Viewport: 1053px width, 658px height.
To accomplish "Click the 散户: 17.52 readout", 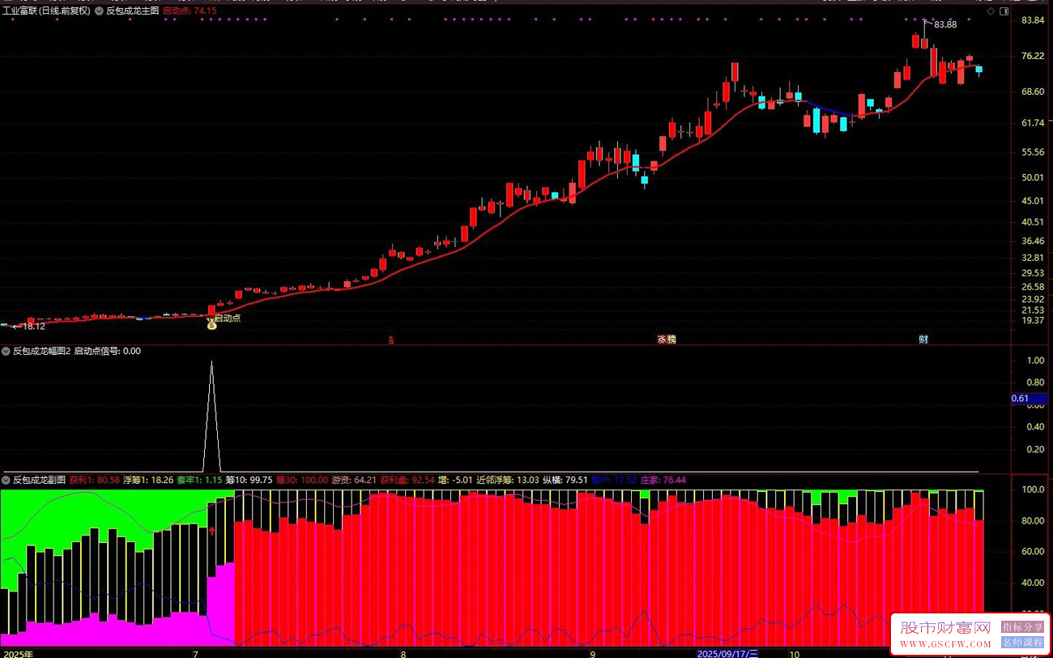I will (614, 481).
